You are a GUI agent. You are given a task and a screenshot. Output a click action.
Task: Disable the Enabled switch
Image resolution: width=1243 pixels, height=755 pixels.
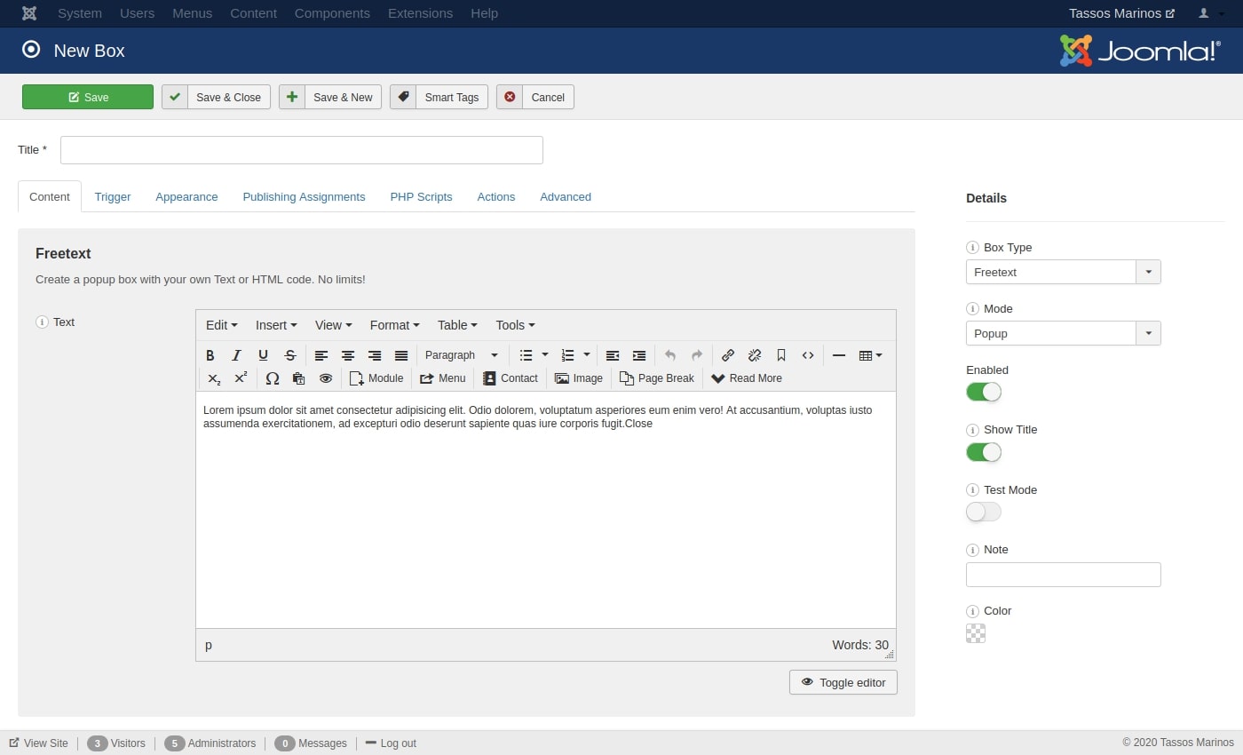(983, 391)
